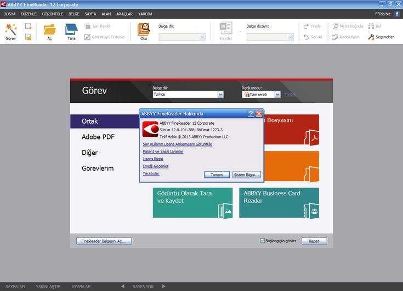Click the Tamam button
403x291 pixels.
click(x=217, y=174)
